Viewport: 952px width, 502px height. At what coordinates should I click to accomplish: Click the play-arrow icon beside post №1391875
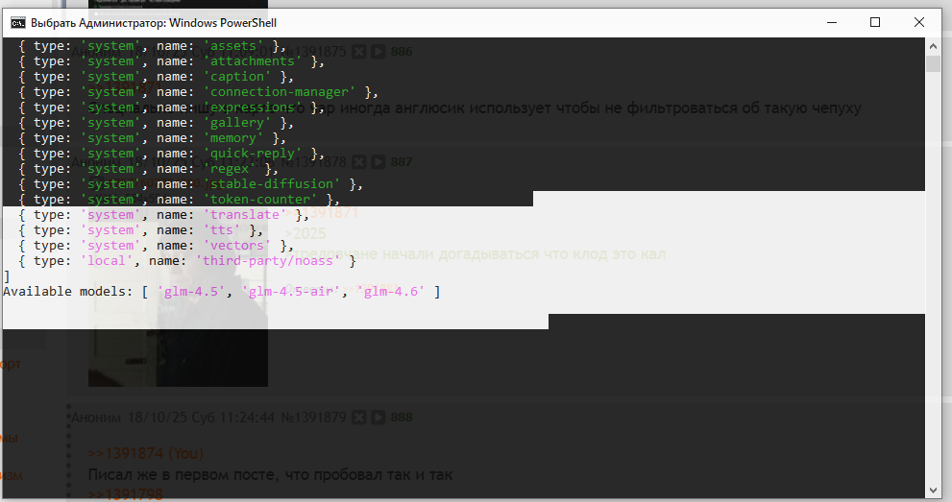(x=378, y=52)
